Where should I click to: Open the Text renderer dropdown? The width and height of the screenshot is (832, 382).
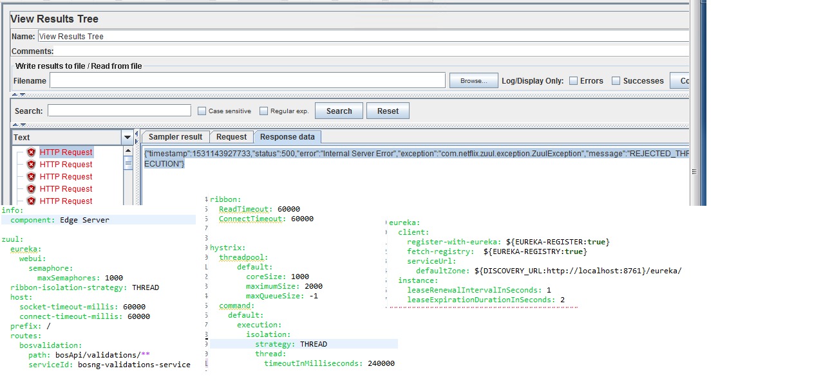click(x=127, y=138)
